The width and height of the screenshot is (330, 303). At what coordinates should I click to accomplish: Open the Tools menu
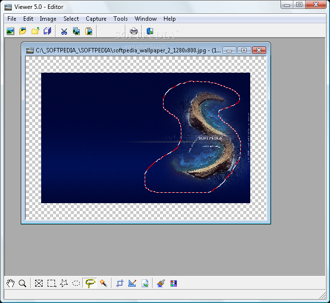(x=120, y=19)
